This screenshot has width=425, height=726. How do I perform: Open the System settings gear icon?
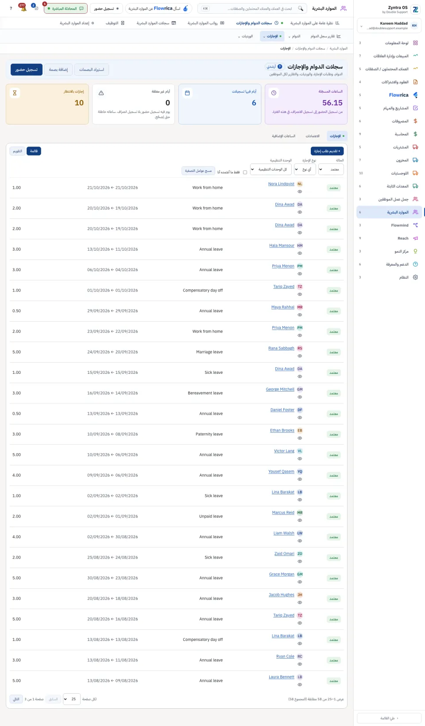point(415,277)
